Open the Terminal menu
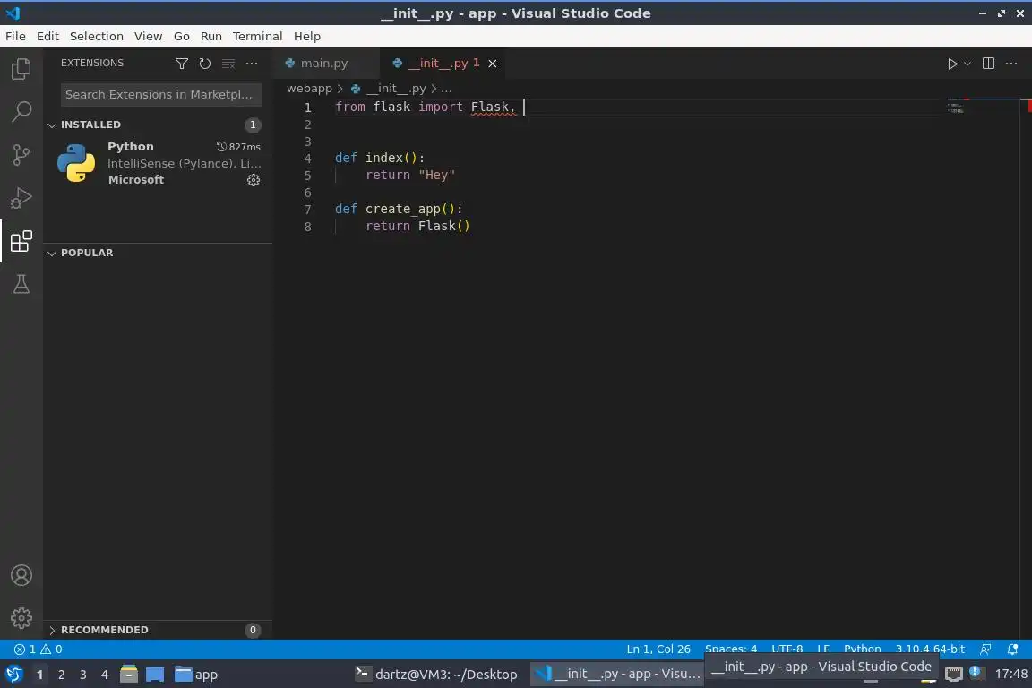Viewport: 1032px width, 688px height. pyautogui.click(x=257, y=36)
